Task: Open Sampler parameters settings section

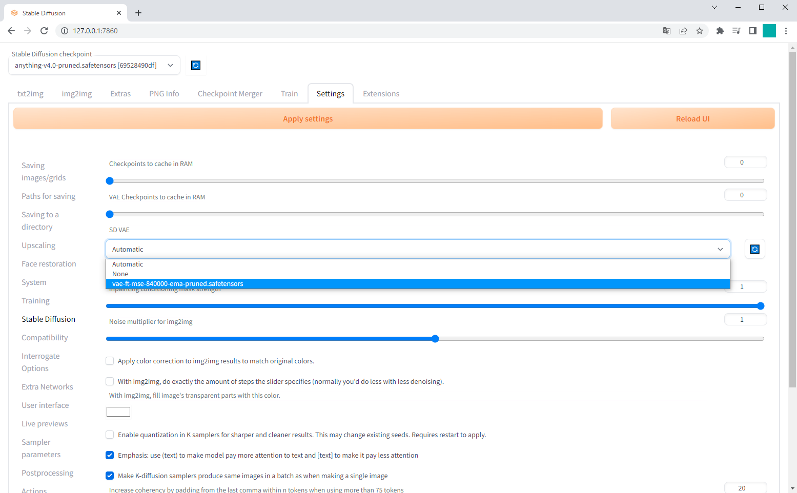Action: click(x=41, y=448)
